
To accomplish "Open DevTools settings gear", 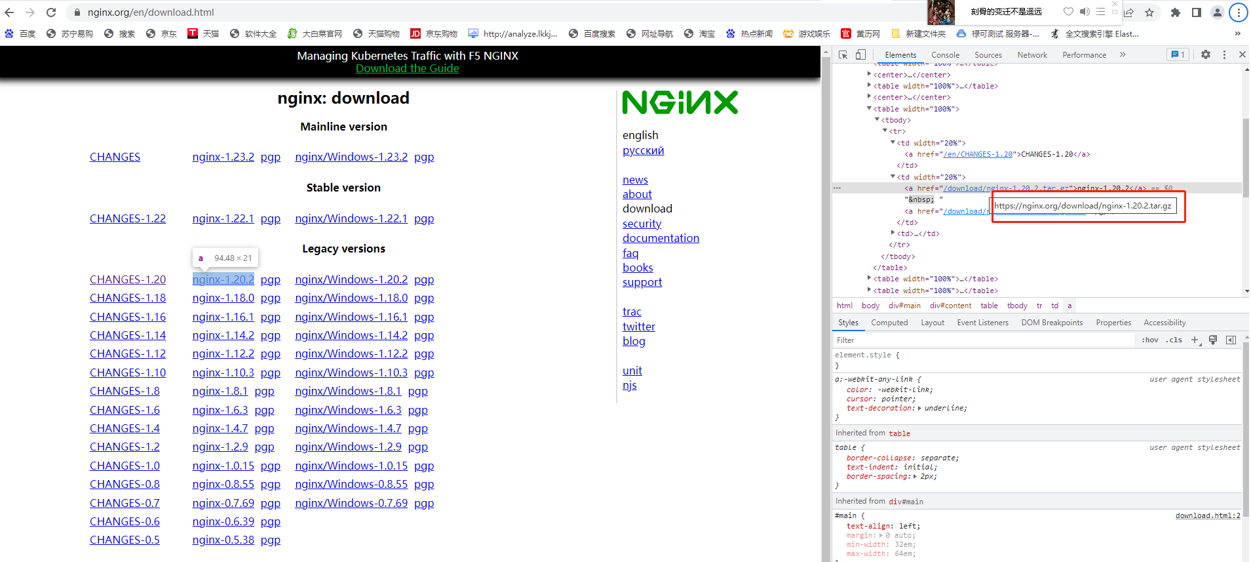I will pos(1206,55).
